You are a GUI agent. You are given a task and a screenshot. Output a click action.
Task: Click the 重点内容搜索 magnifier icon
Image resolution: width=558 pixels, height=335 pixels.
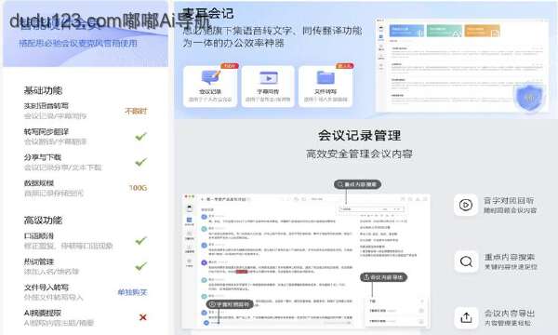point(466,261)
